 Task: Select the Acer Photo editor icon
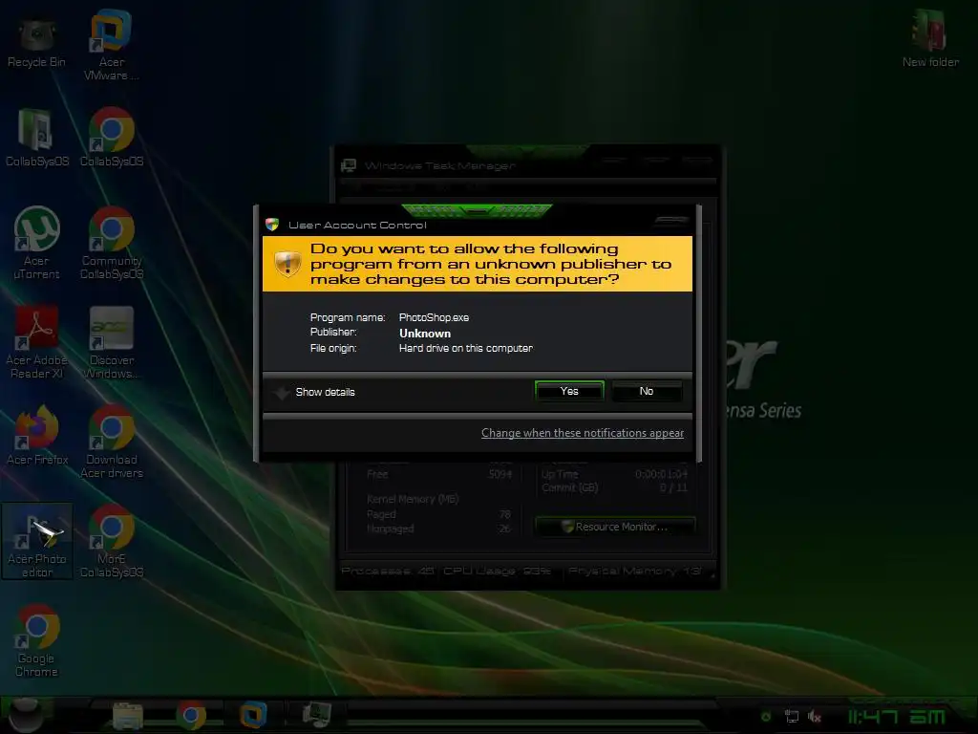37,541
